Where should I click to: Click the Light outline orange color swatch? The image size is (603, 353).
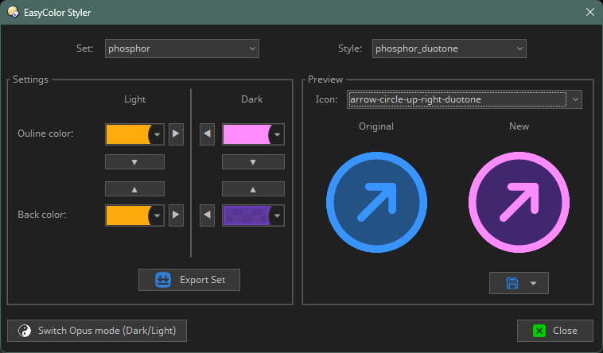coord(128,134)
